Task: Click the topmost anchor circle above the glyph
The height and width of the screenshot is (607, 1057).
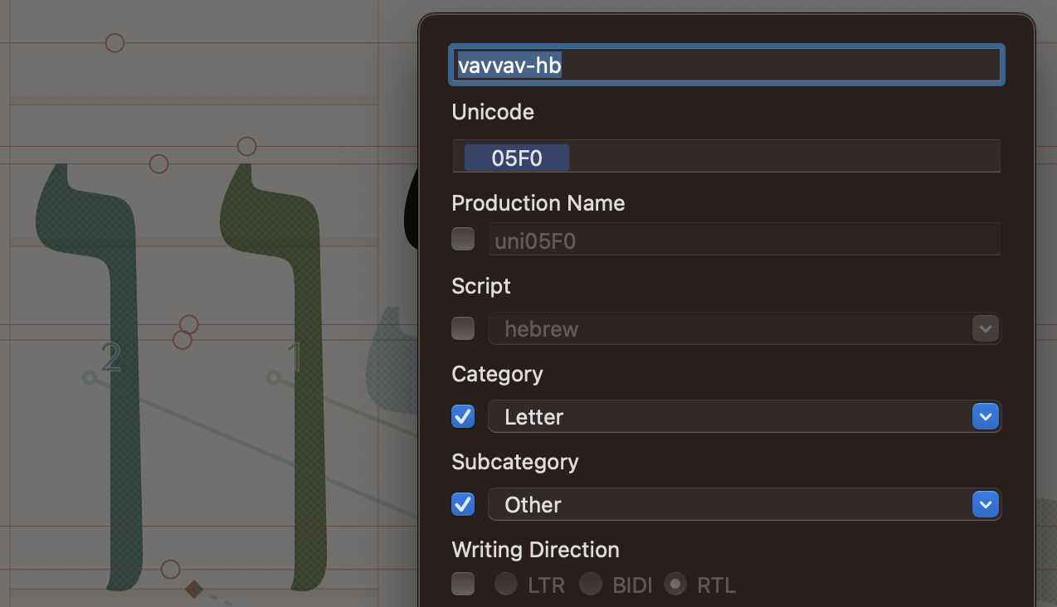Action: click(x=115, y=43)
